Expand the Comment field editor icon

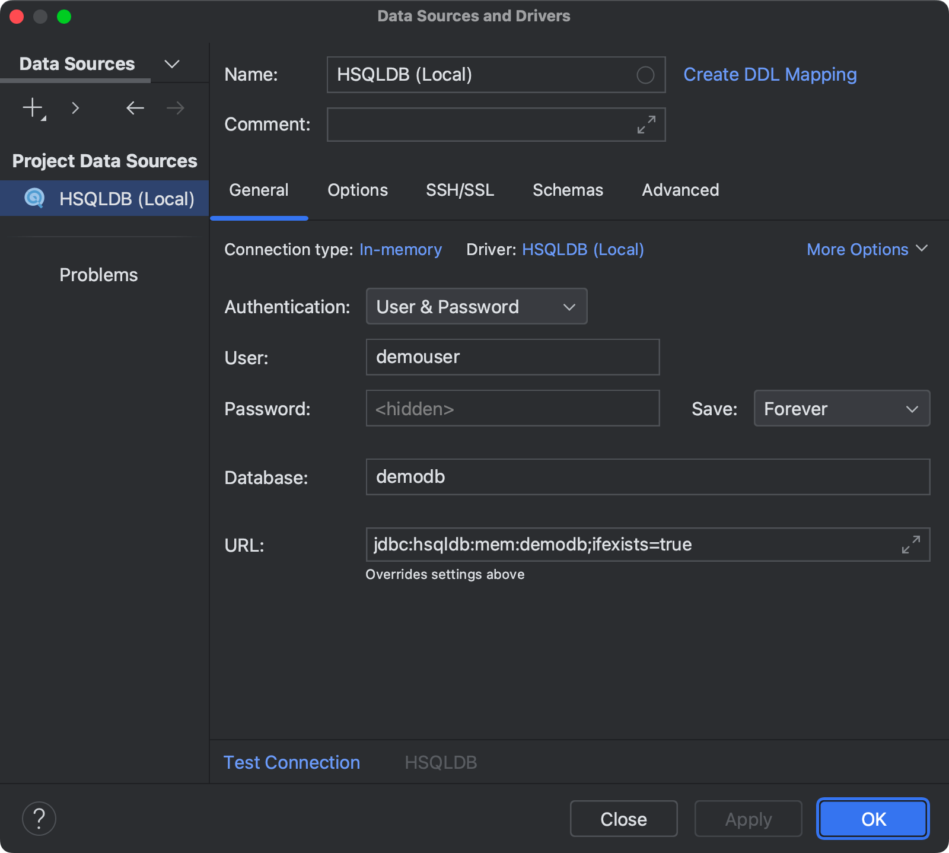point(646,125)
